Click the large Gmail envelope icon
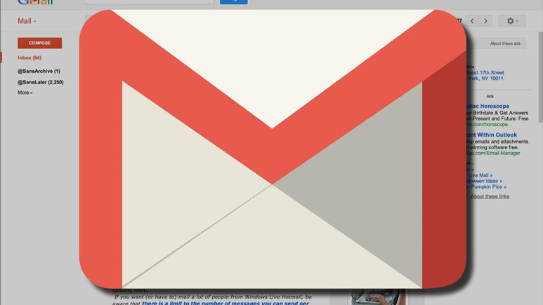 pos(273,149)
